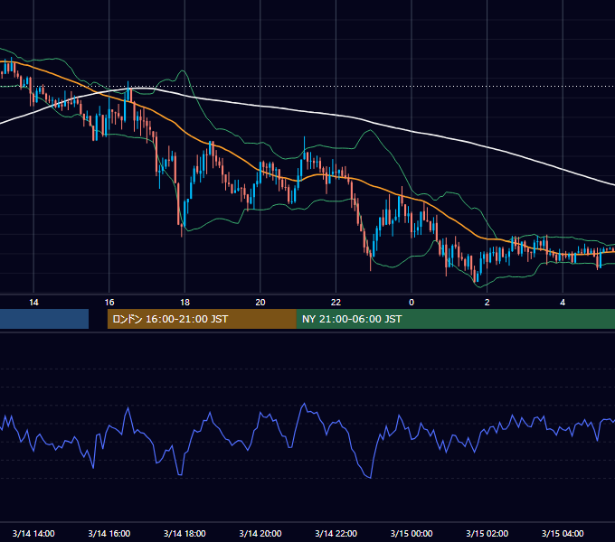The width and height of the screenshot is (615, 542).
Task: Click the blue session bar left of London
Action: pos(44,319)
